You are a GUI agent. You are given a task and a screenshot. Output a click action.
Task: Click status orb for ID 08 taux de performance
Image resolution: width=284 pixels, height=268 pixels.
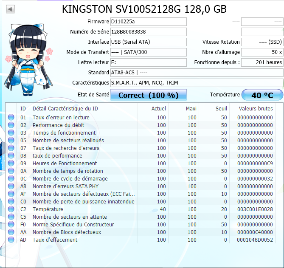(x=11, y=155)
